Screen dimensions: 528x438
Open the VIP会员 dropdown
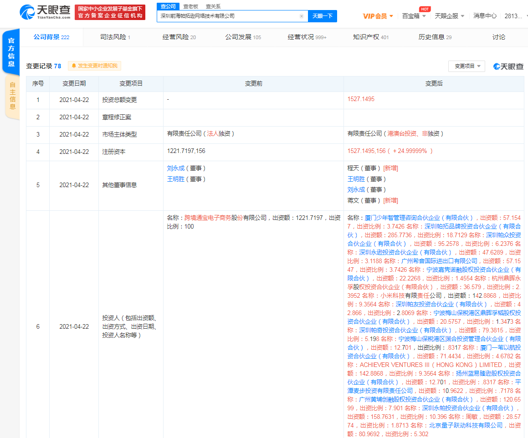(378, 16)
